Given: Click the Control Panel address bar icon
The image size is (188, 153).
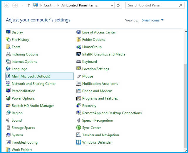Looking at the screenshot, I should [x=36, y=5].
